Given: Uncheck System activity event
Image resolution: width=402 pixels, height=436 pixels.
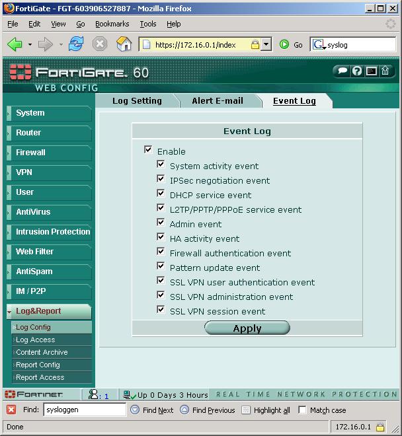Looking at the screenshot, I should coord(161,164).
